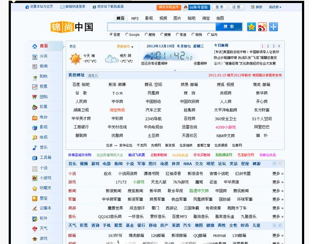Select the 有道 search engine radio button
The image size is (312, 244).
pyautogui.click(x=177, y=34)
